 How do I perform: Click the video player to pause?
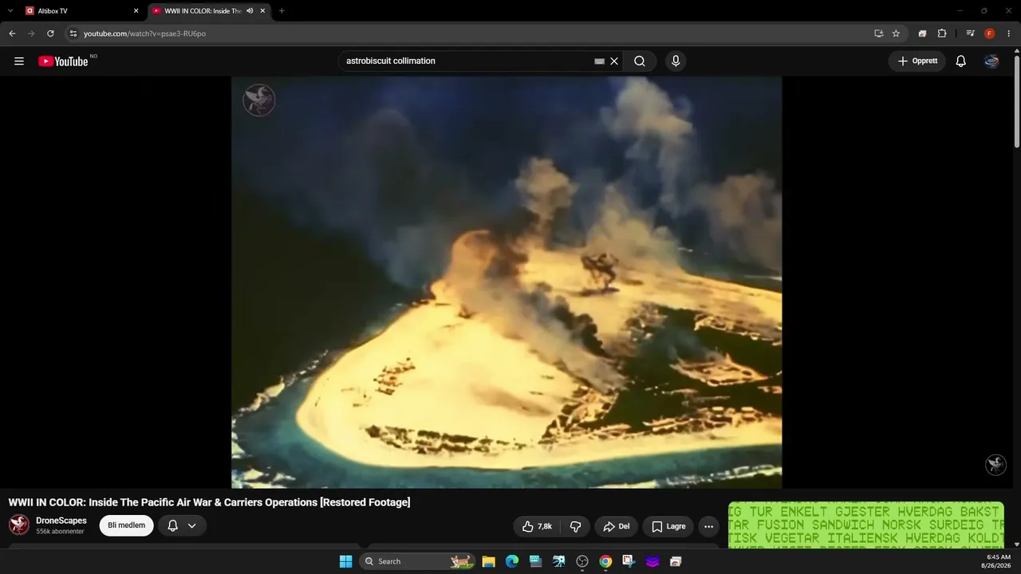tap(507, 282)
